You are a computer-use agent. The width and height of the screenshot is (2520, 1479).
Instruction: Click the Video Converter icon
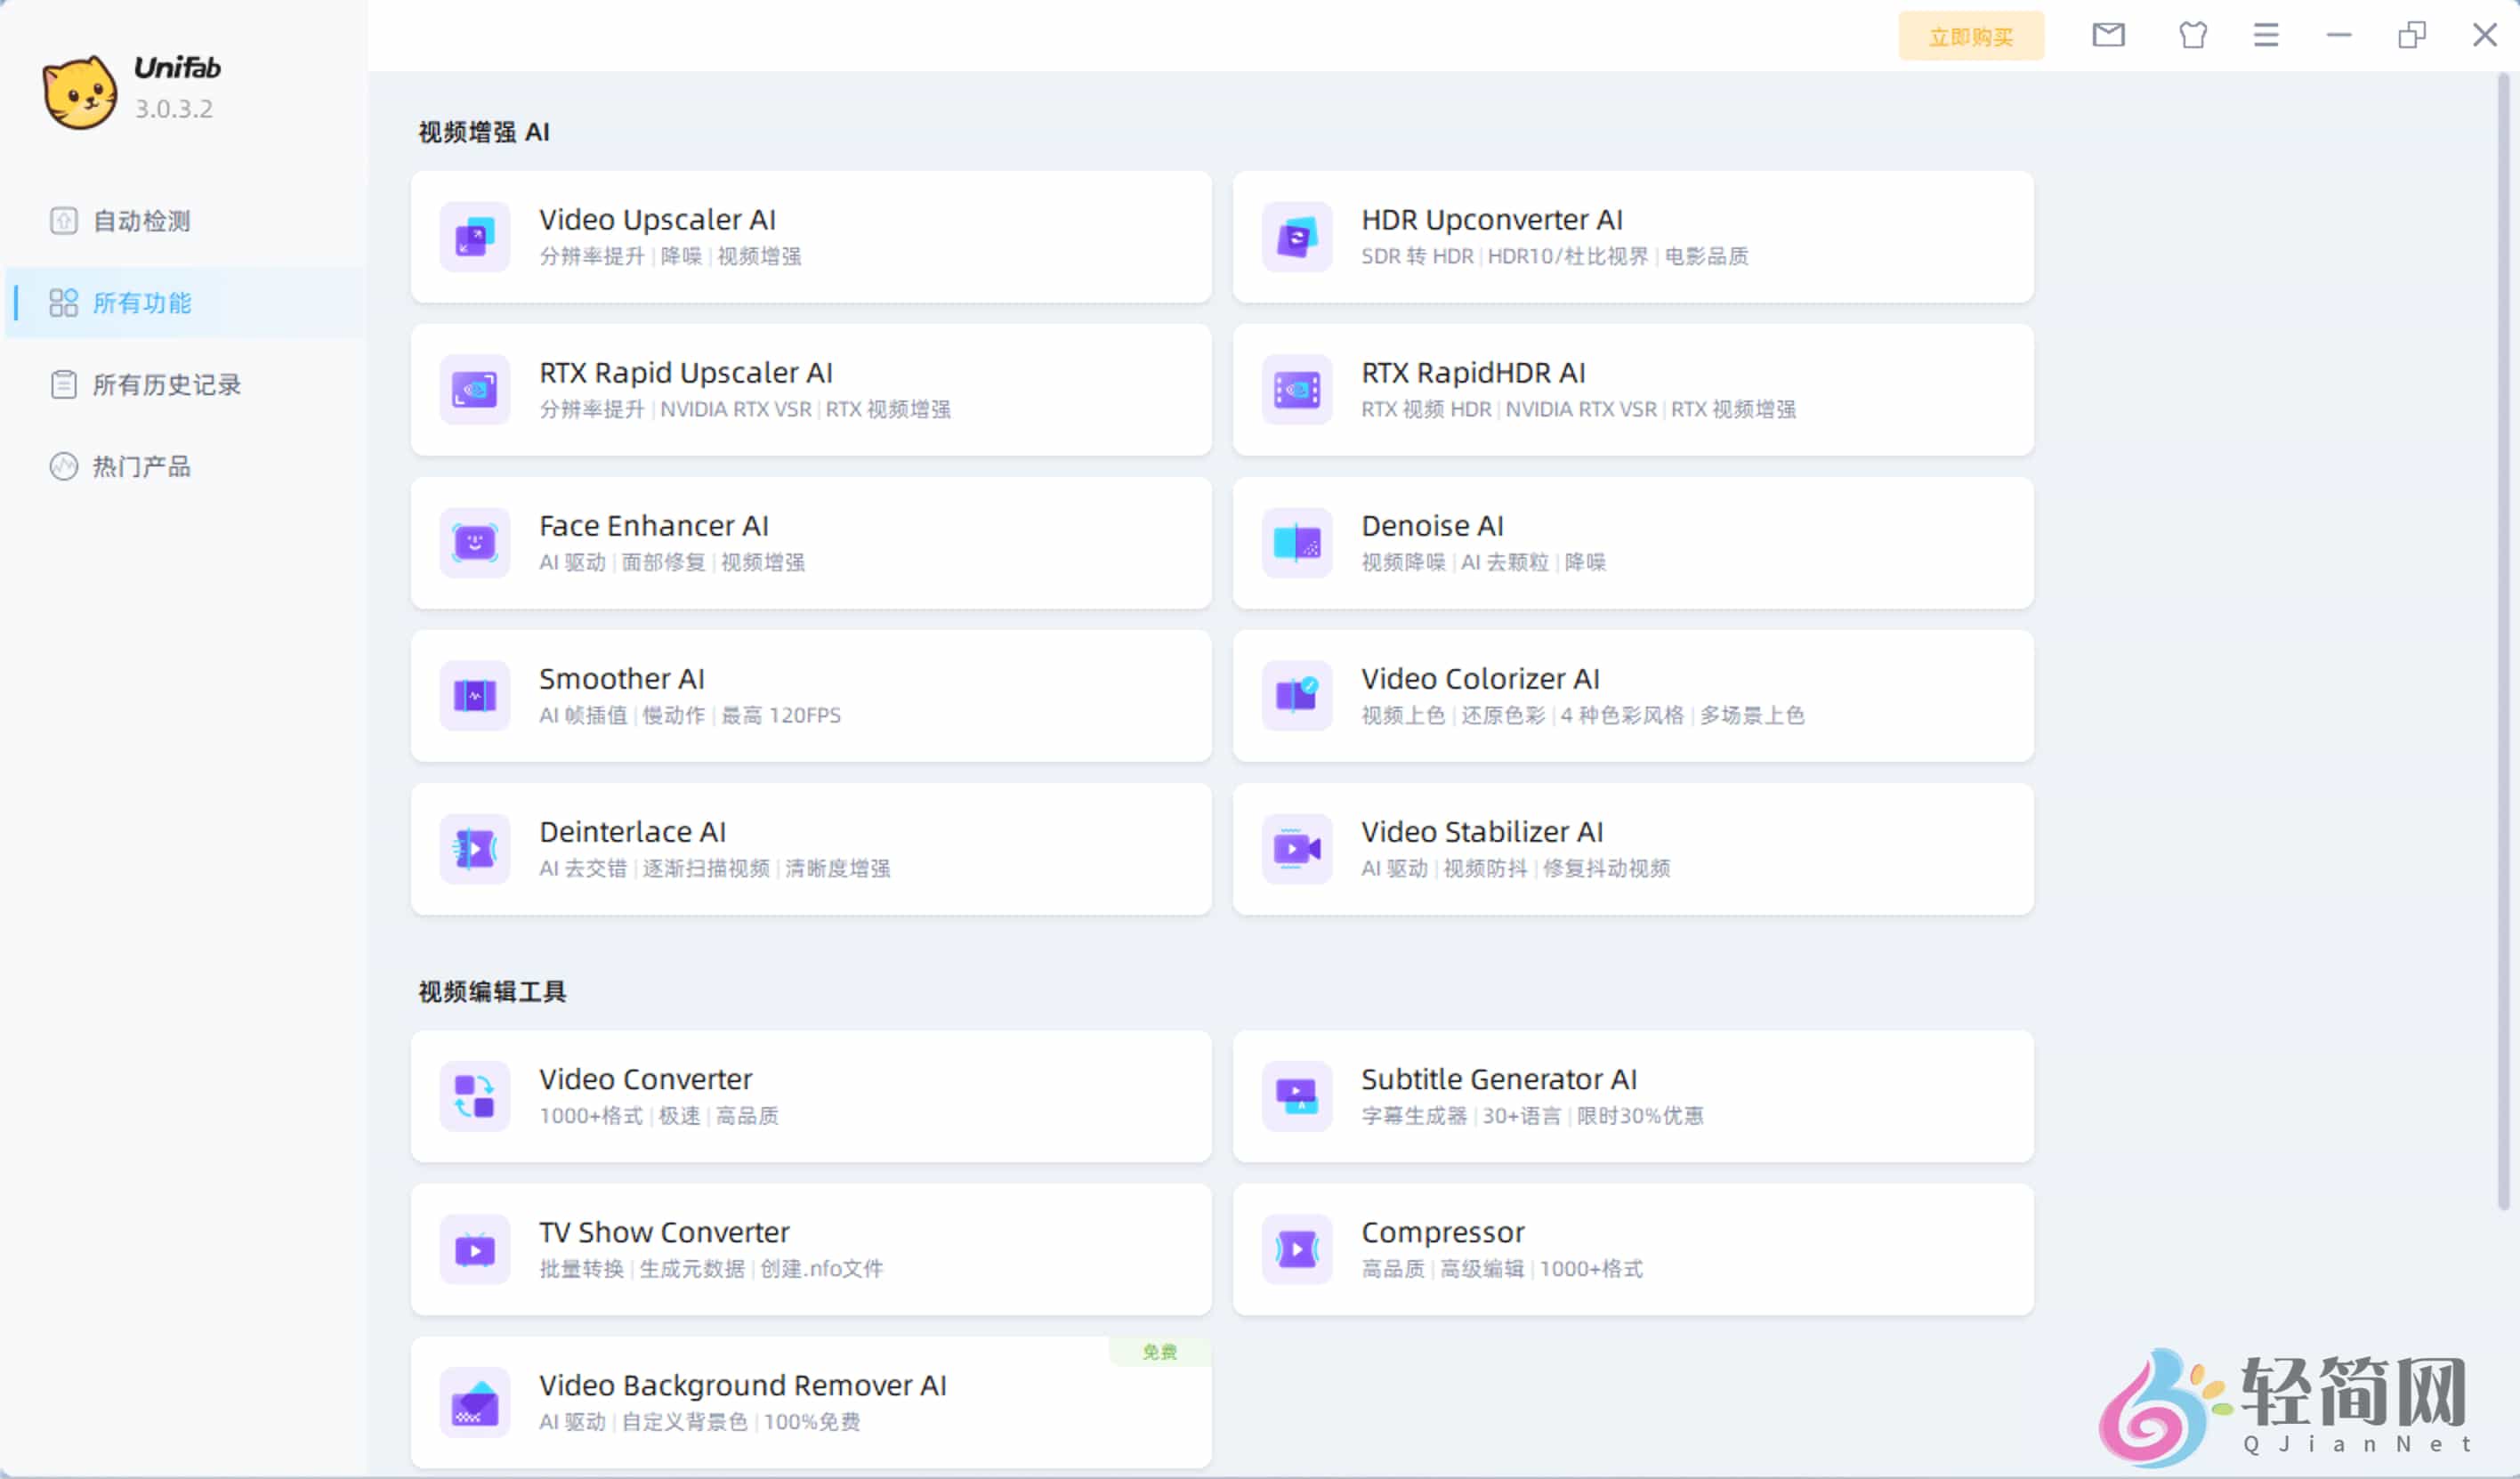point(475,1097)
